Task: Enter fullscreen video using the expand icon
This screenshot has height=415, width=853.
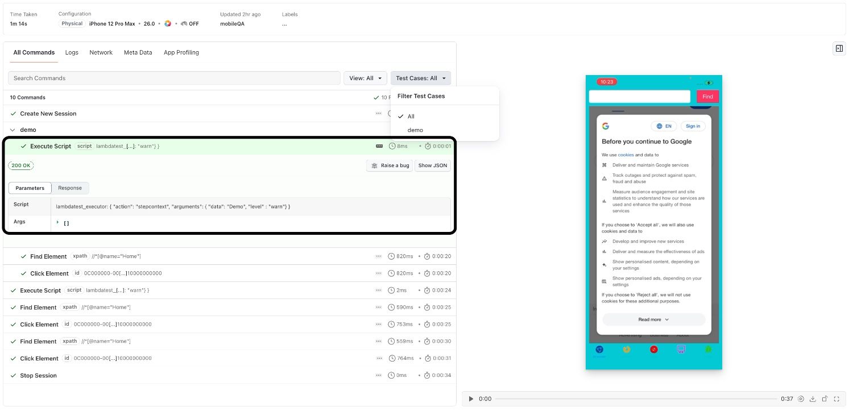Action: click(837, 399)
